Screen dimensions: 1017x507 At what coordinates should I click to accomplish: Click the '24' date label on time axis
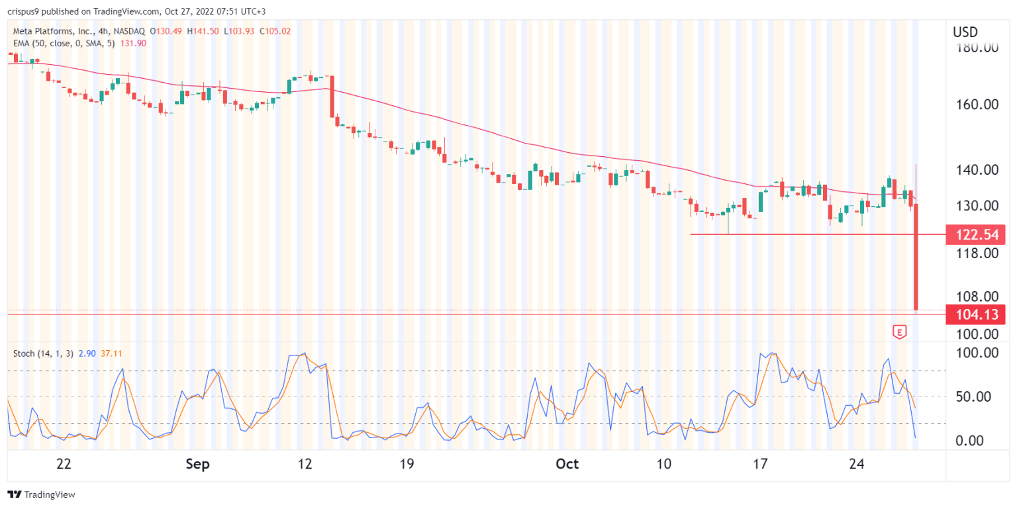857,464
